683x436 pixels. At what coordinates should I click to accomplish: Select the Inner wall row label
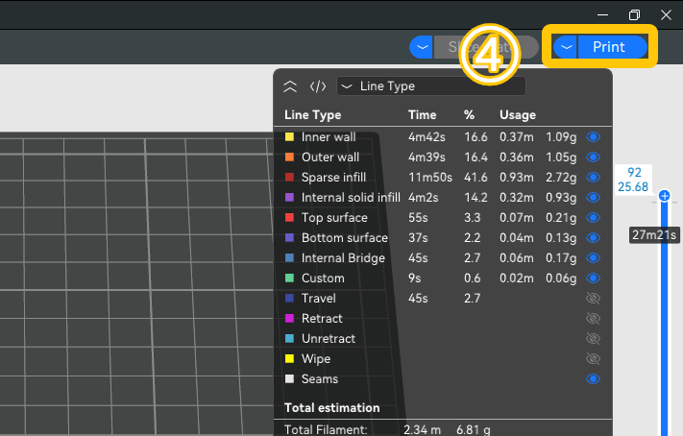click(329, 137)
